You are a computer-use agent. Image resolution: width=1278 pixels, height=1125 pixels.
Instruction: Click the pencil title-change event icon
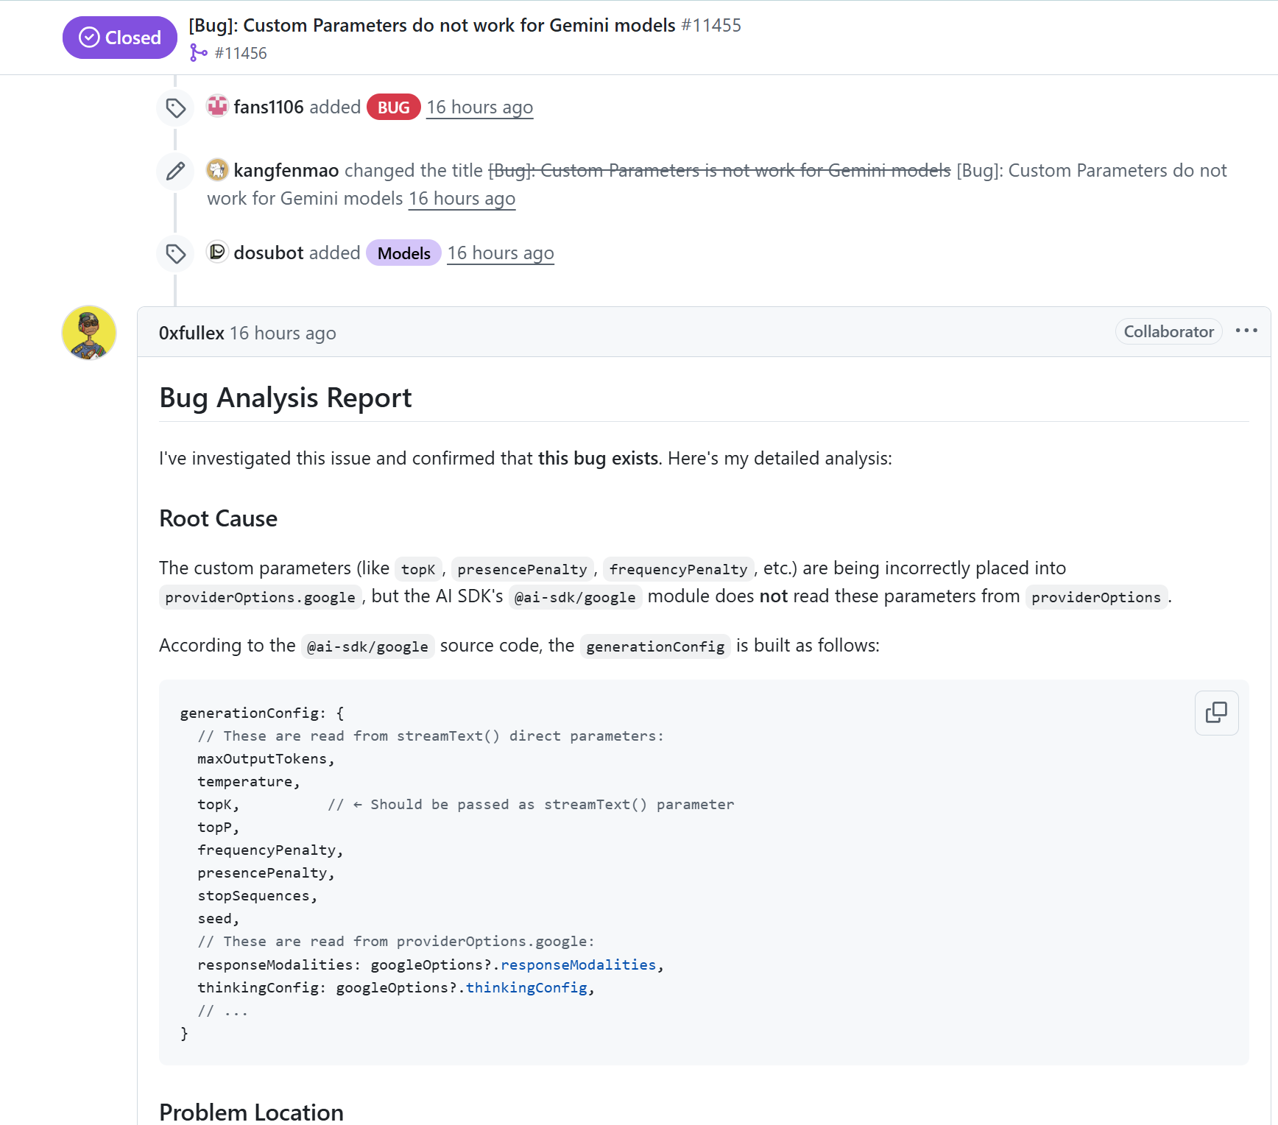coord(175,172)
